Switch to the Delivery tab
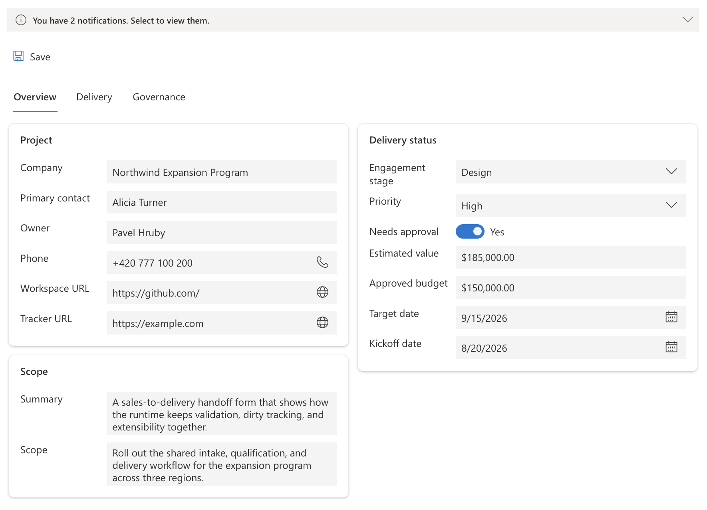This screenshot has width=707, height=510. click(94, 97)
